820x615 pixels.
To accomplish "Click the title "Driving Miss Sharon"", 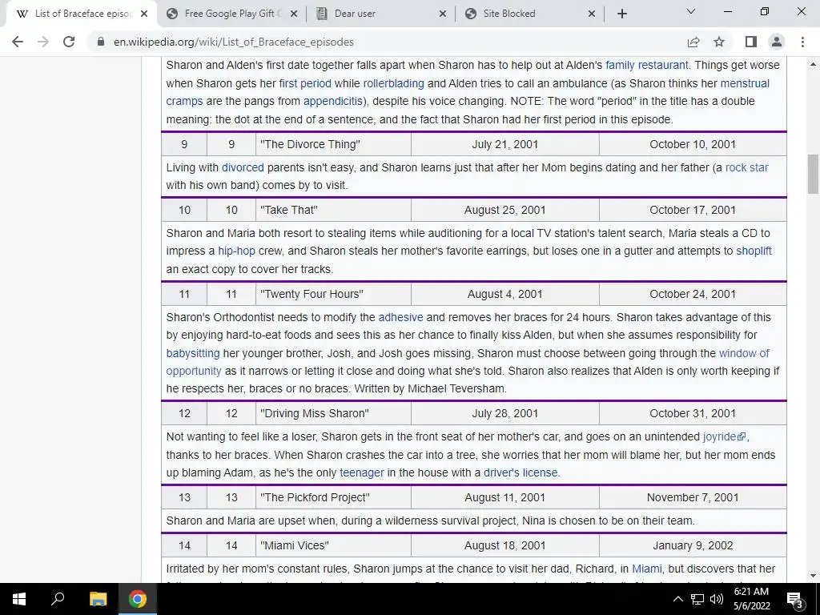I will pos(314,413).
